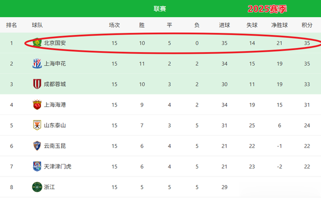The width and height of the screenshot is (321, 199).
Task: Click the Chengdu Rongcheng team logo
Action: (x=37, y=84)
